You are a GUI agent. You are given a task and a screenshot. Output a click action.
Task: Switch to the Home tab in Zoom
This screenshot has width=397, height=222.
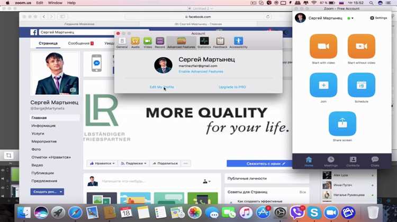tap(309, 162)
